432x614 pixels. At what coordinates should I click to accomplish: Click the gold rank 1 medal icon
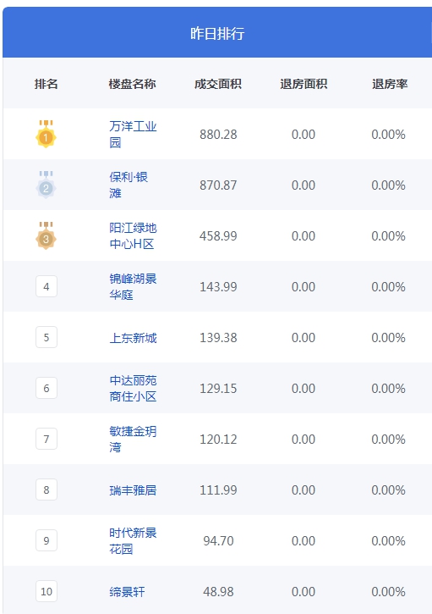pyautogui.click(x=46, y=134)
